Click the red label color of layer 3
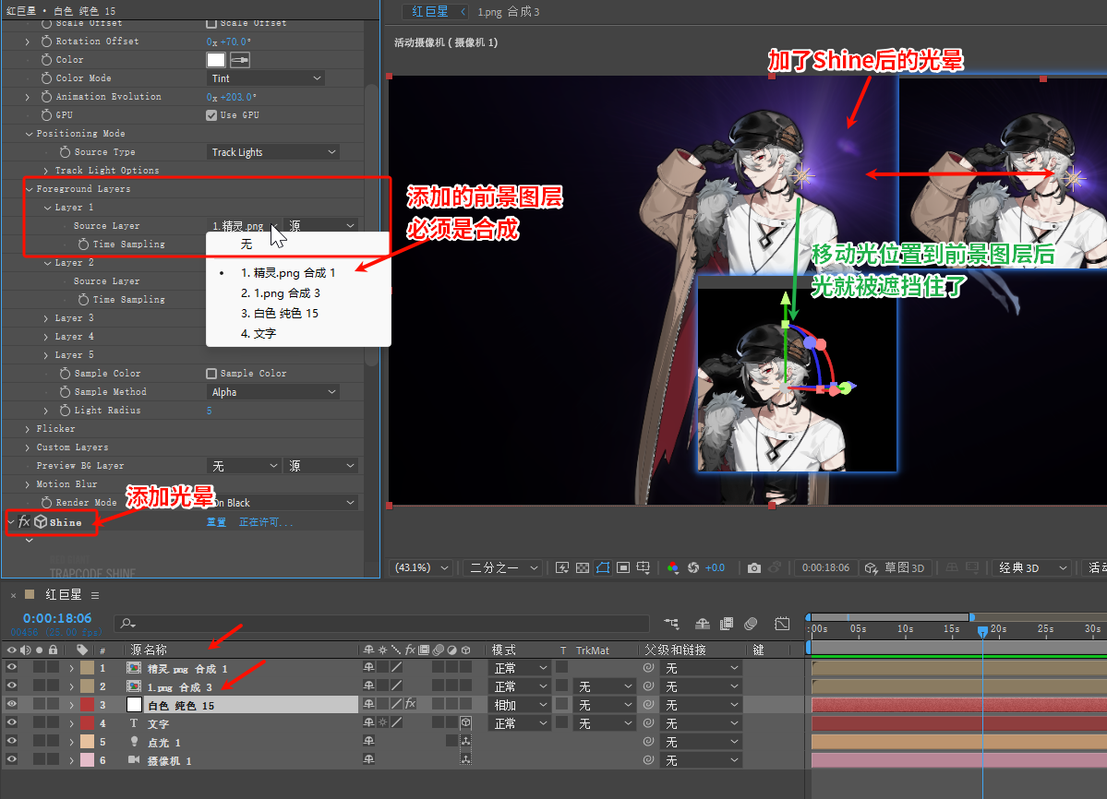 [87, 705]
